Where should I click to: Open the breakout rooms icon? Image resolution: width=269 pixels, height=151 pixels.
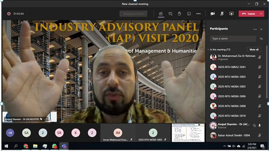[189, 14]
